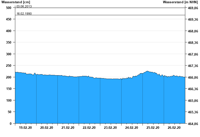Click the water level peak on 25.02.20

(147, 71)
